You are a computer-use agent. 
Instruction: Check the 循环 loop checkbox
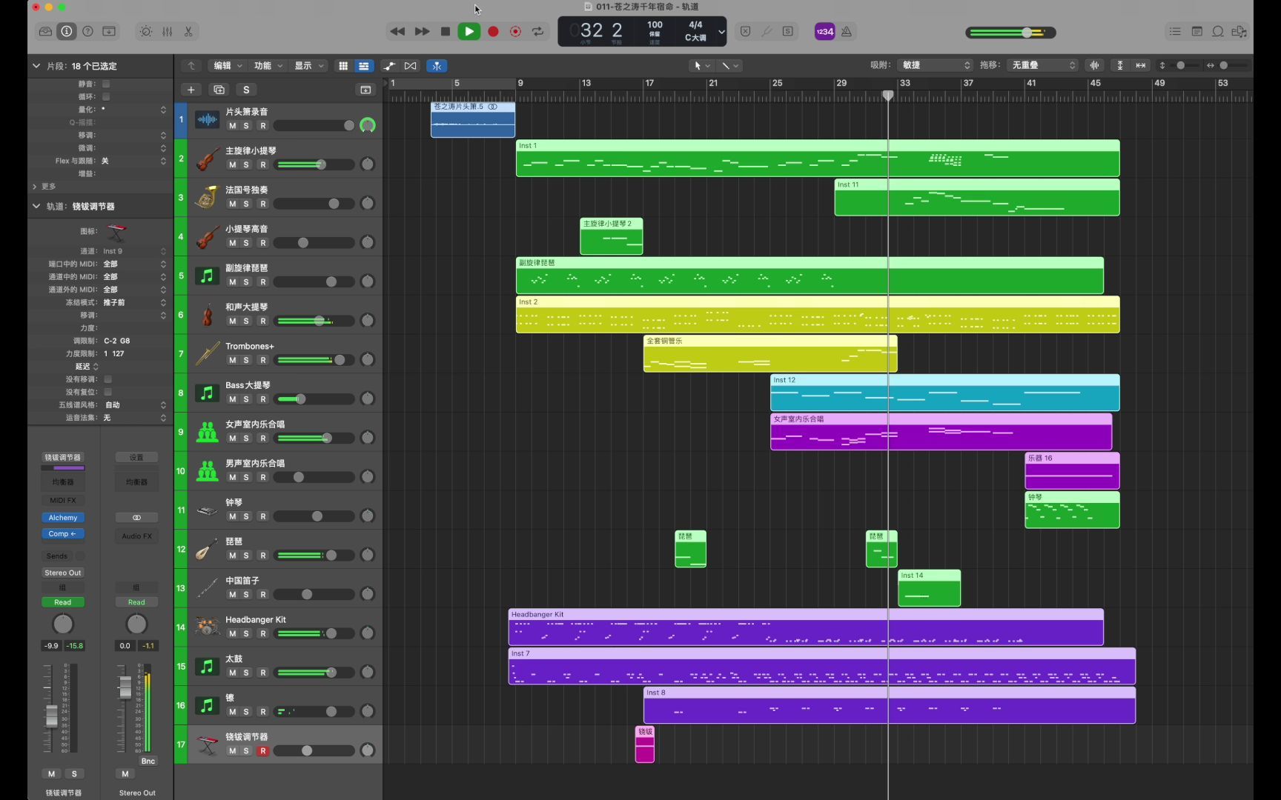[106, 96]
